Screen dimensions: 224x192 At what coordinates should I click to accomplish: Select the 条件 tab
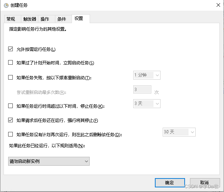point(63,19)
